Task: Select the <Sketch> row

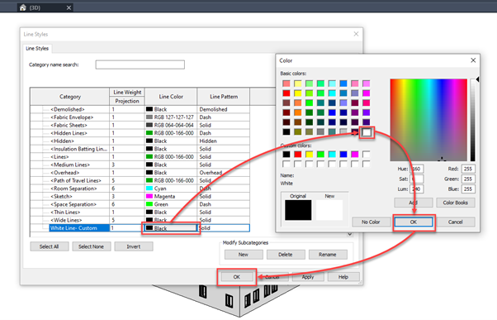Action: (140, 197)
